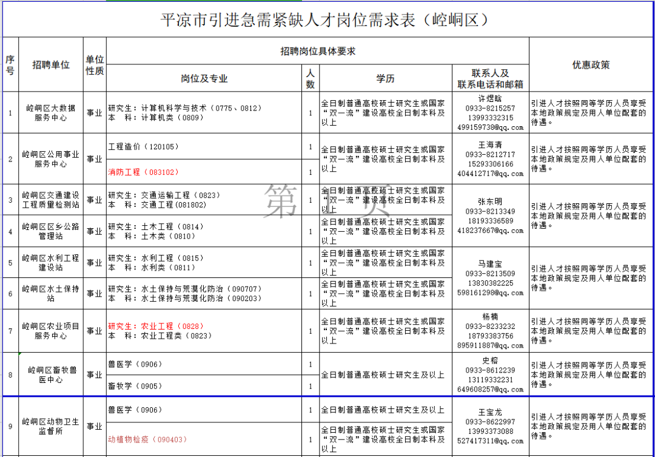Image resolution: width=655 pixels, height=457 pixels.
Task: Click the 事业 cell in row 1
Action: coord(95,113)
